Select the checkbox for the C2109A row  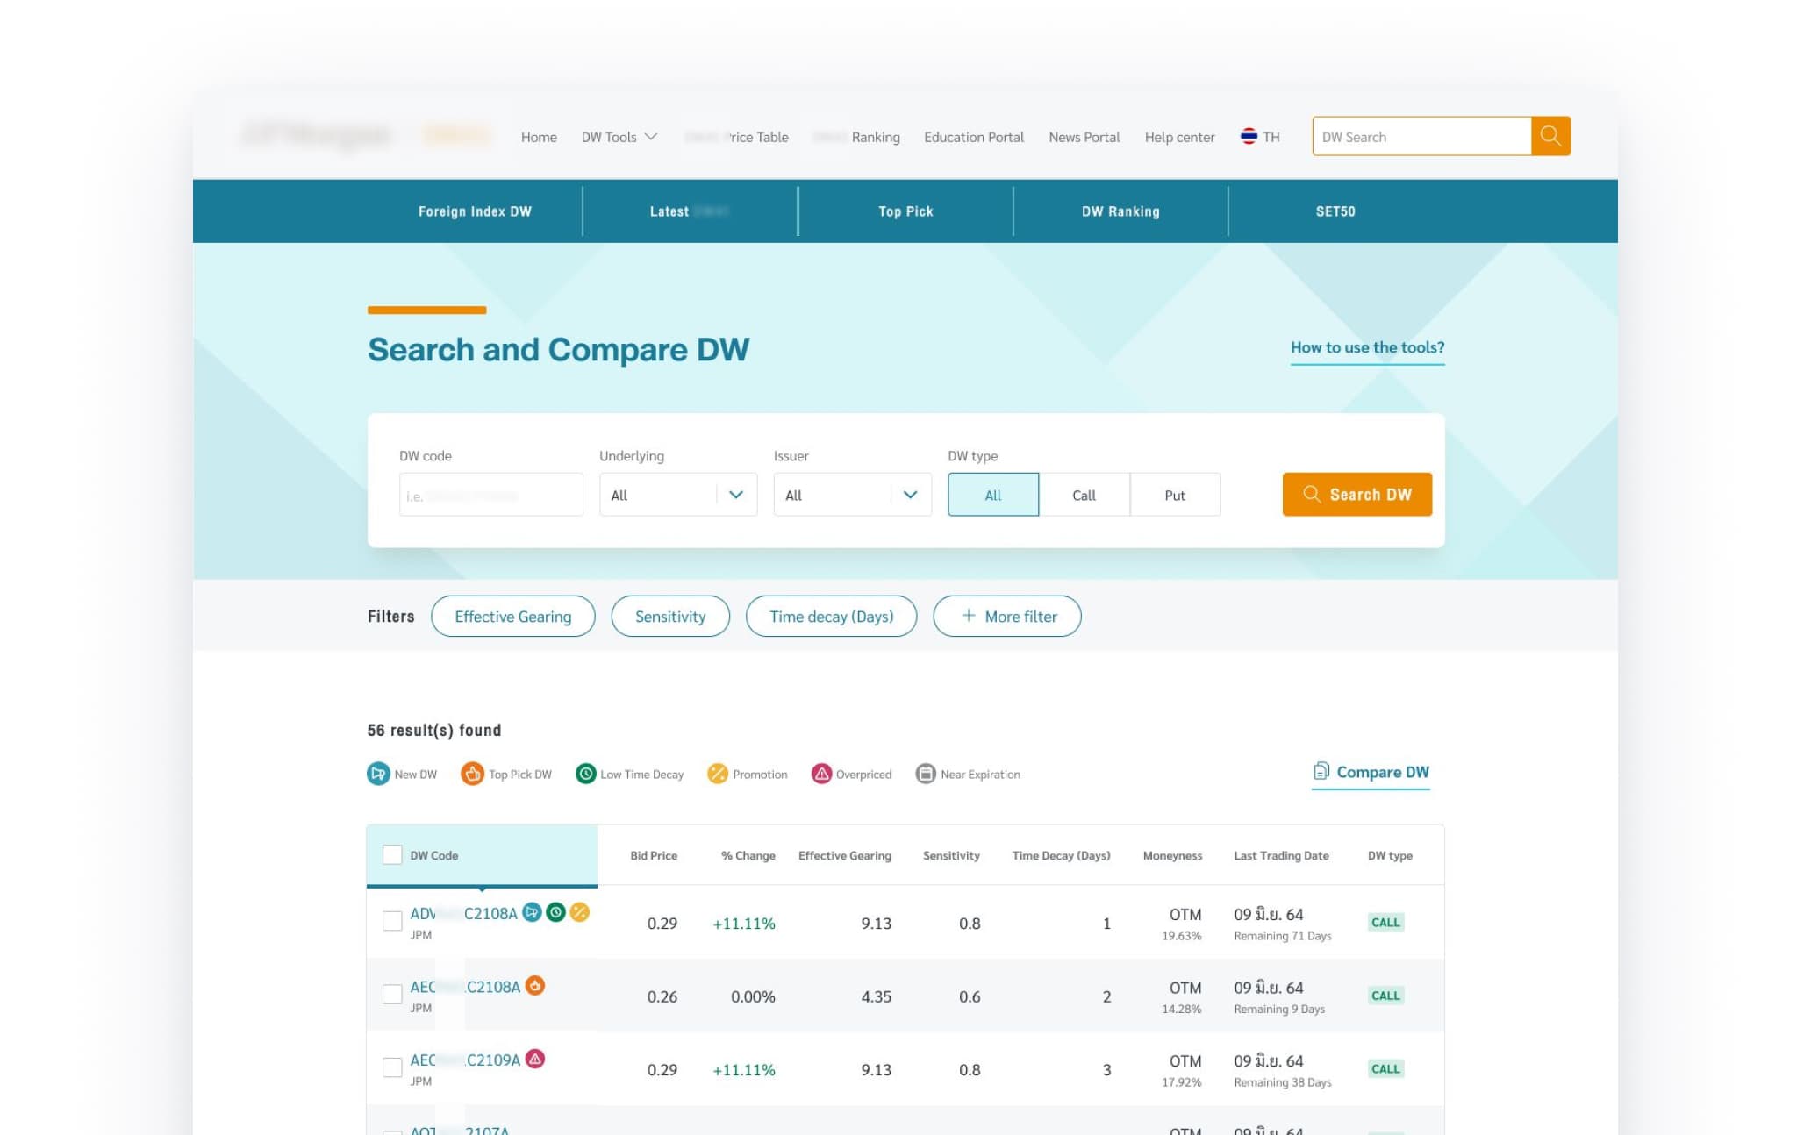pos(392,1067)
